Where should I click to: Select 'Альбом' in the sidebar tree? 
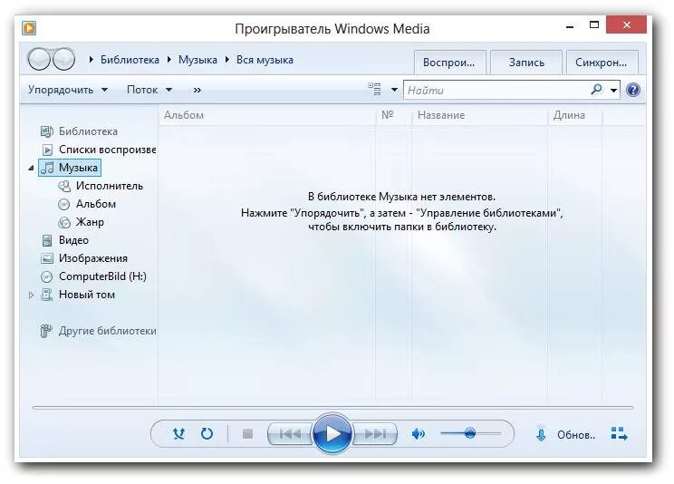click(x=96, y=204)
